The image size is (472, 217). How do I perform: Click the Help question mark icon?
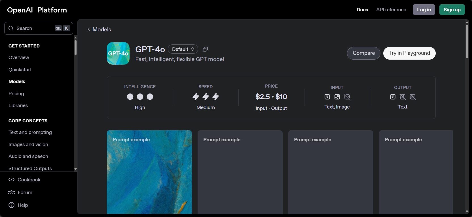coord(11,205)
